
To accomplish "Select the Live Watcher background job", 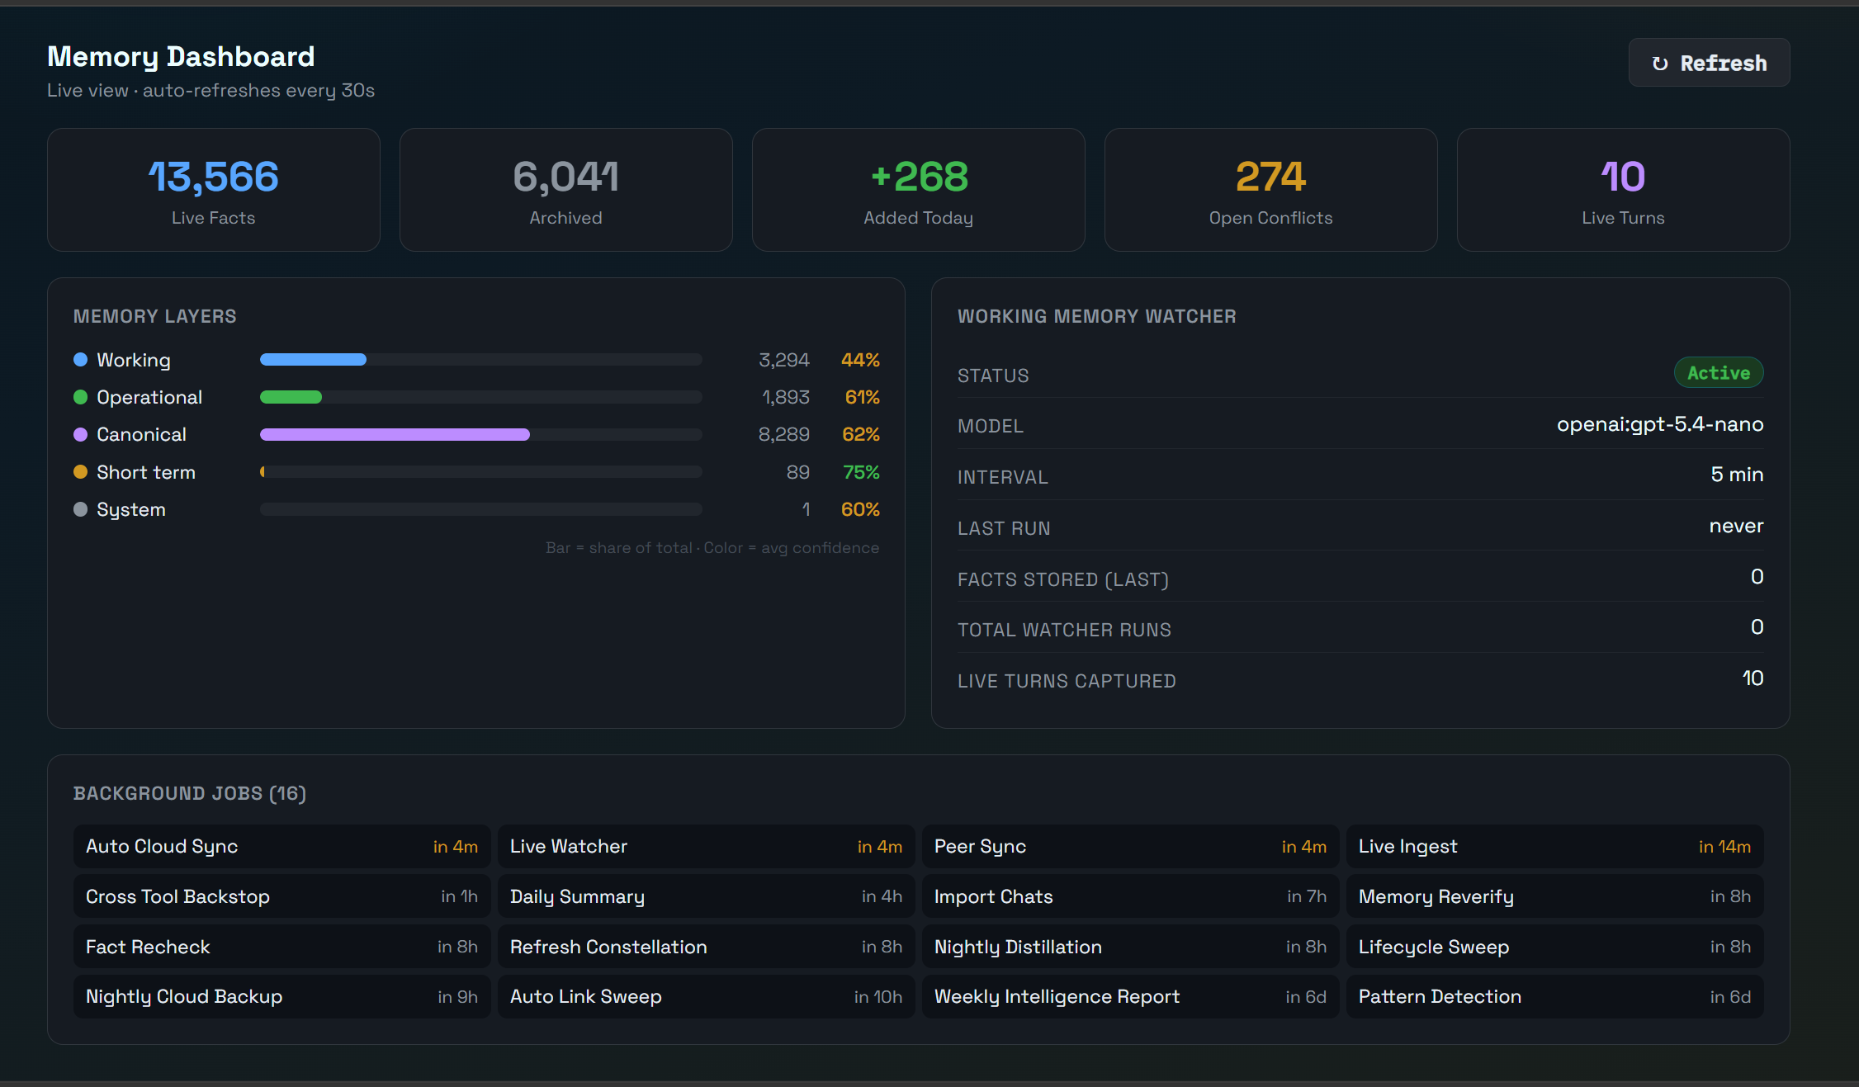I will (706, 847).
